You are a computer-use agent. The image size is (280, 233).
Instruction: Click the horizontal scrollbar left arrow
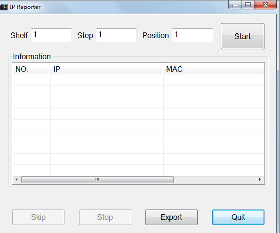click(16, 179)
